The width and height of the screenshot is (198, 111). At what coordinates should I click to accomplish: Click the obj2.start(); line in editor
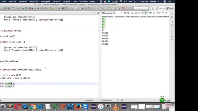7,86
